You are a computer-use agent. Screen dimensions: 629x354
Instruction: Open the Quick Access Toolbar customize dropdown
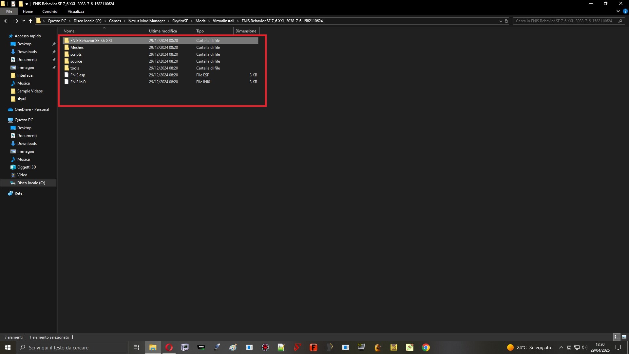(27, 4)
